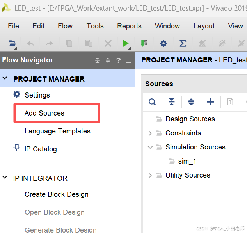The width and height of the screenshot is (247, 233).
Task: Click Expand All icon in Sources toolbar
Action: click(191, 102)
